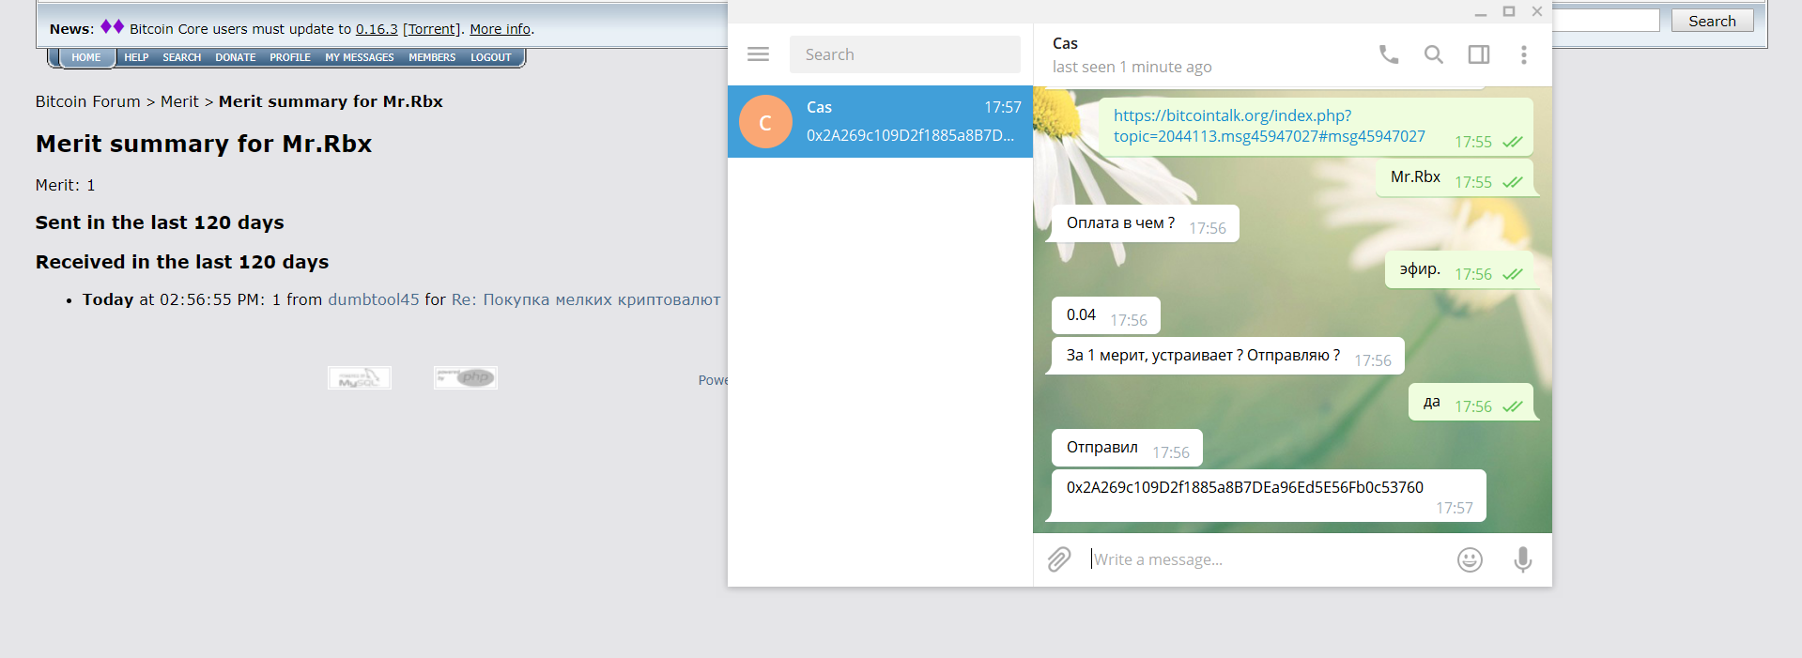Open the bitcointalk.org topic link in chat

point(1269,126)
